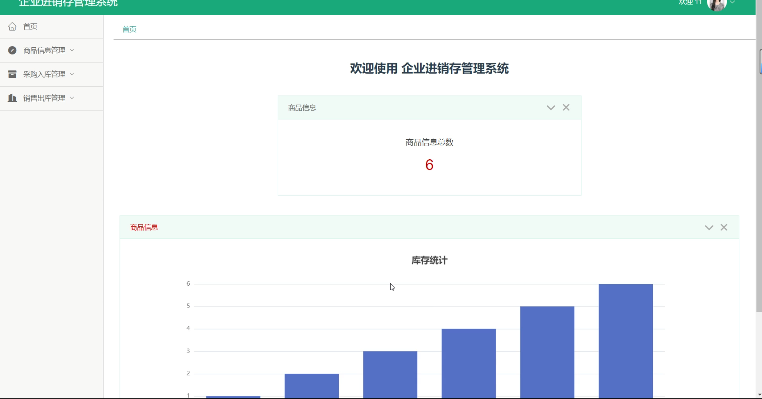Collapse the top 商品信息 summary card
The height and width of the screenshot is (399, 762).
pyautogui.click(x=551, y=108)
